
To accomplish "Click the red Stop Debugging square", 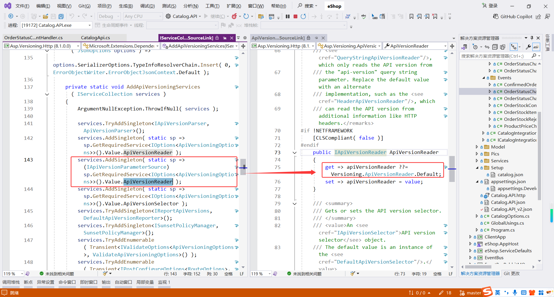I will (x=295, y=16).
